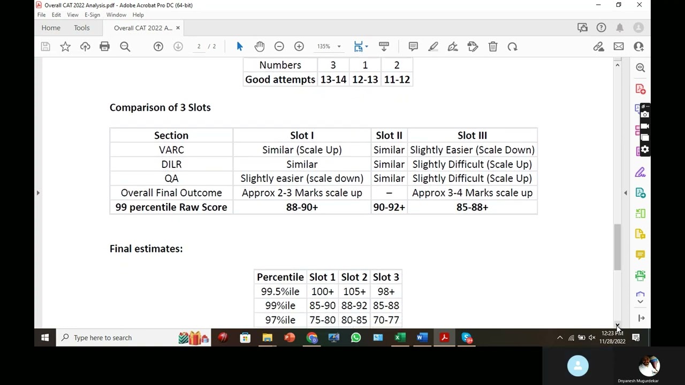
Task: Share a link to this file
Action: pos(599,47)
